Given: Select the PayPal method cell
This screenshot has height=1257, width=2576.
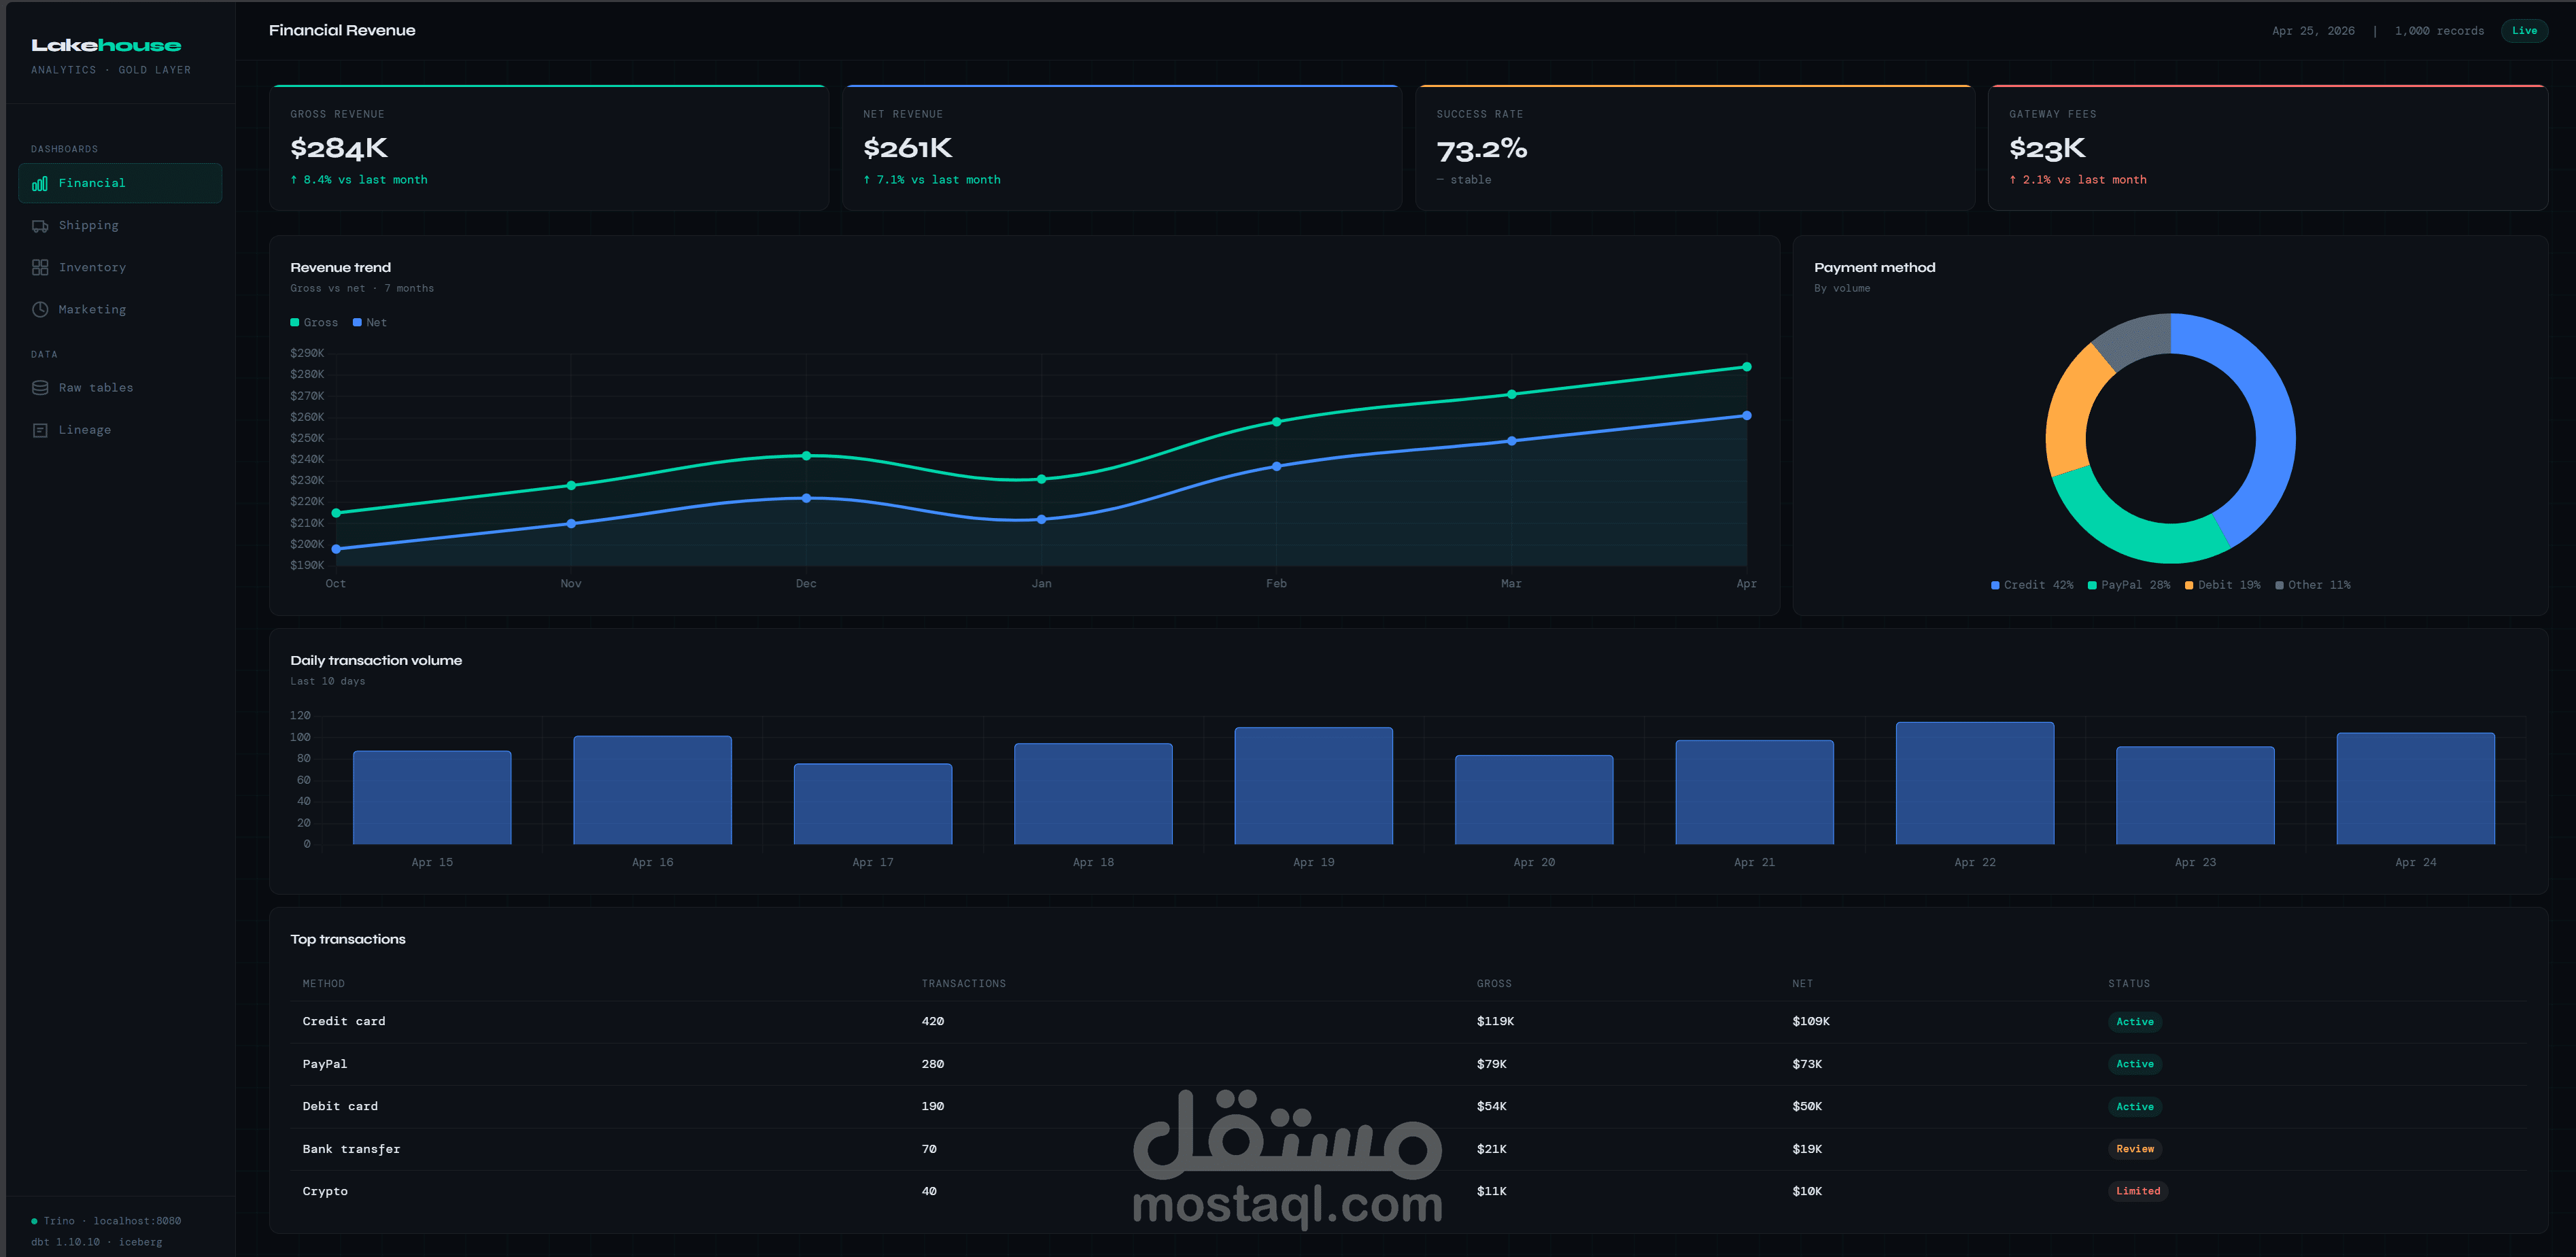Looking at the screenshot, I should 325,1064.
